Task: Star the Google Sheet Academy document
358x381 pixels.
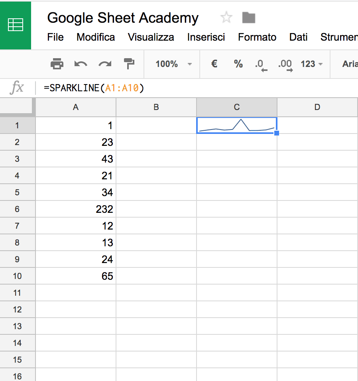Action: coord(226,18)
